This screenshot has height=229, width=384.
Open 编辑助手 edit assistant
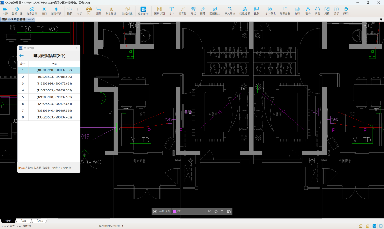tap(143, 11)
